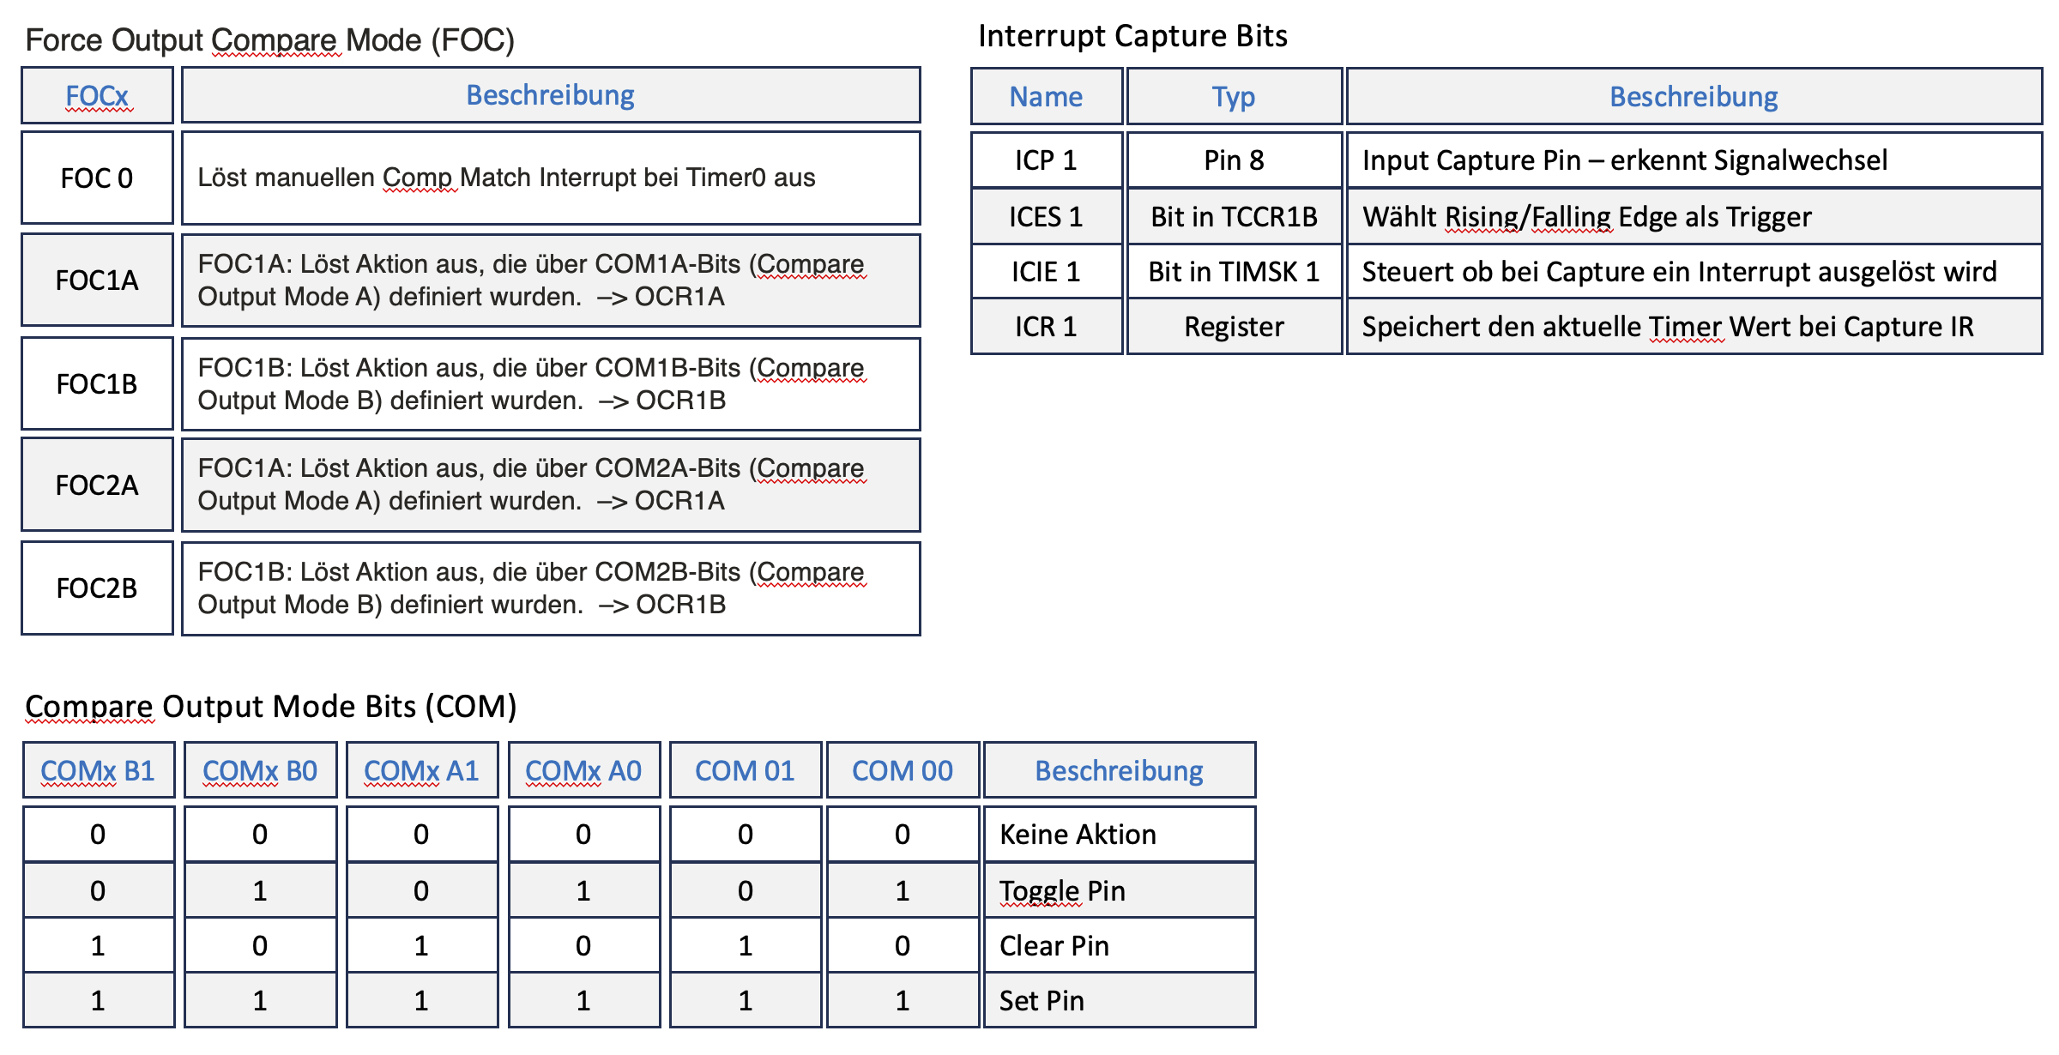Select the "Register" type cell

click(x=1234, y=327)
